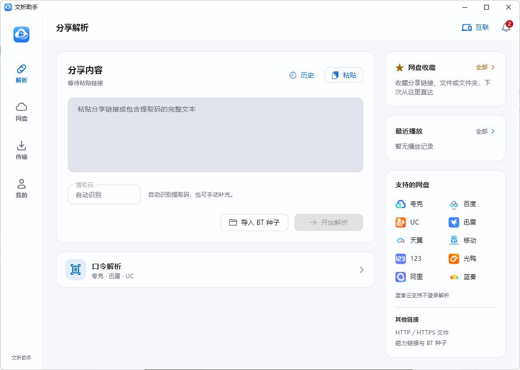
Task: Click text 磁力链接与 BT 种子
Action: pyautogui.click(x=421, y=343)
